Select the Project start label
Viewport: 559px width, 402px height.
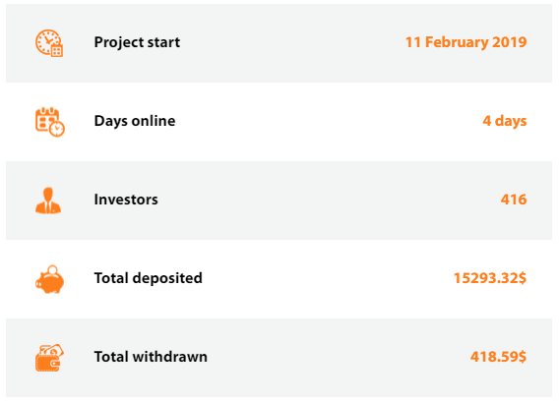click(137, 42)
